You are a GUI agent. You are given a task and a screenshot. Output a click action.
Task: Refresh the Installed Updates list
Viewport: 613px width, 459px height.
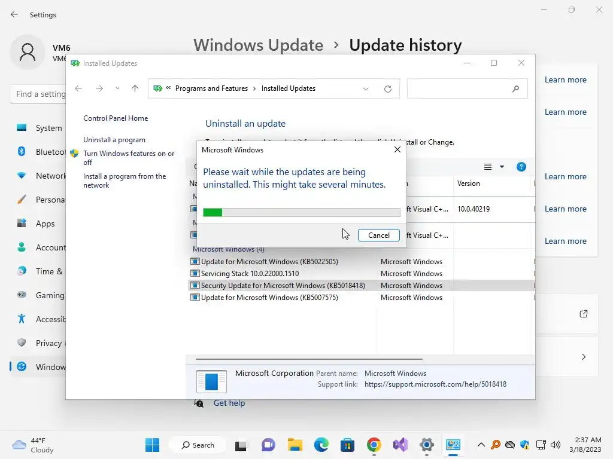pyautogui.click(x=388, y=89)
